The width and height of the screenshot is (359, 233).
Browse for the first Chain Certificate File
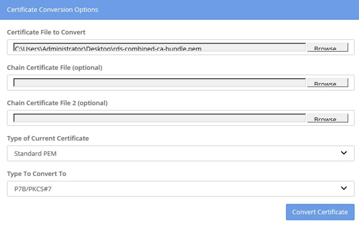coord(327,83)
